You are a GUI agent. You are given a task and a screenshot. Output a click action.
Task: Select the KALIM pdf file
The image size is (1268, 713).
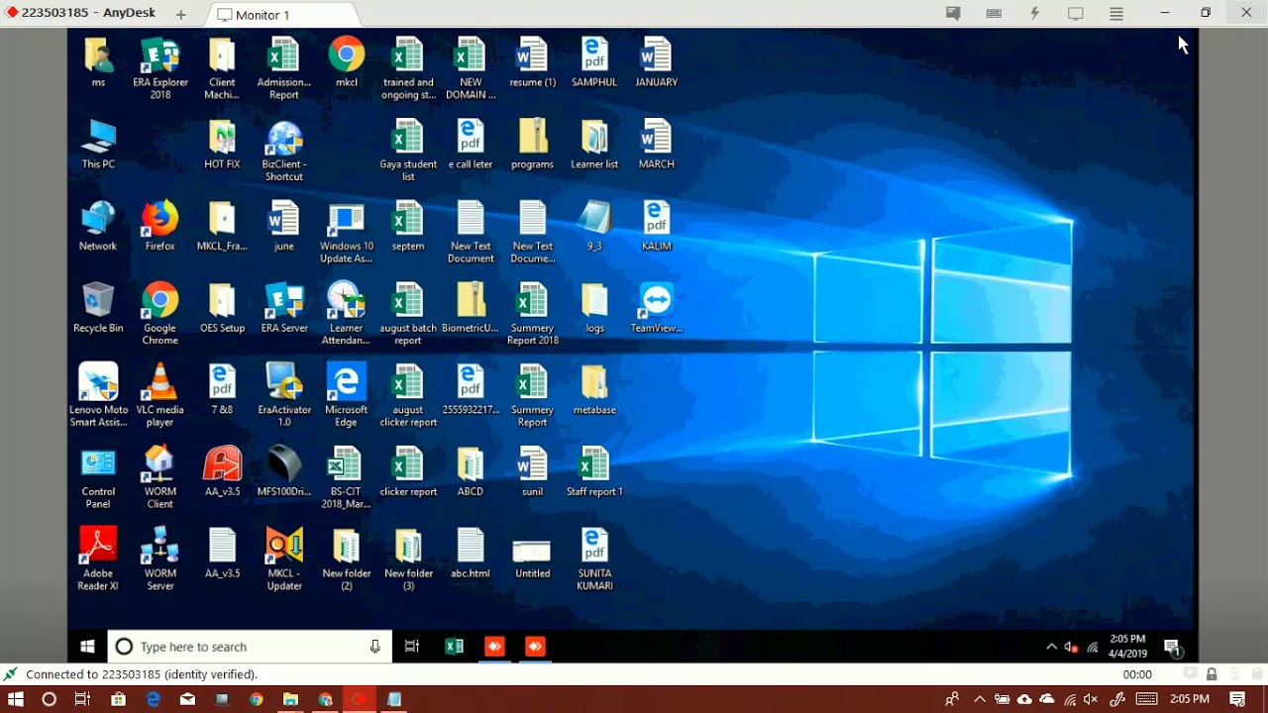(x=656, y=226)
